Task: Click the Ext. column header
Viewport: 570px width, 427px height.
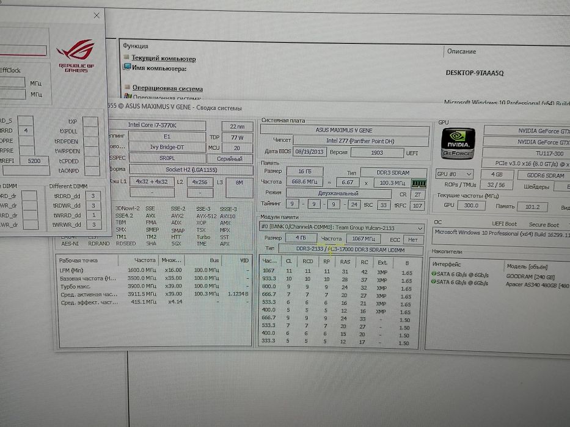Action: [x=382, y=262]
